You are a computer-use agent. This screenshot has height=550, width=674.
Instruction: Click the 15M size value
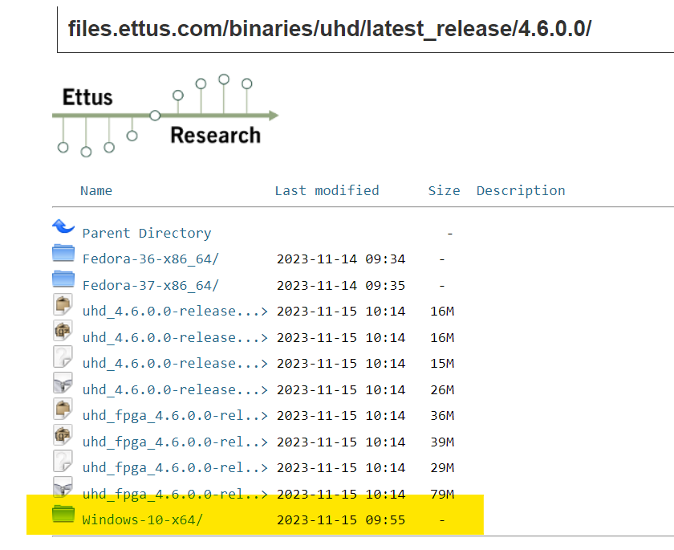coord(442,364)
